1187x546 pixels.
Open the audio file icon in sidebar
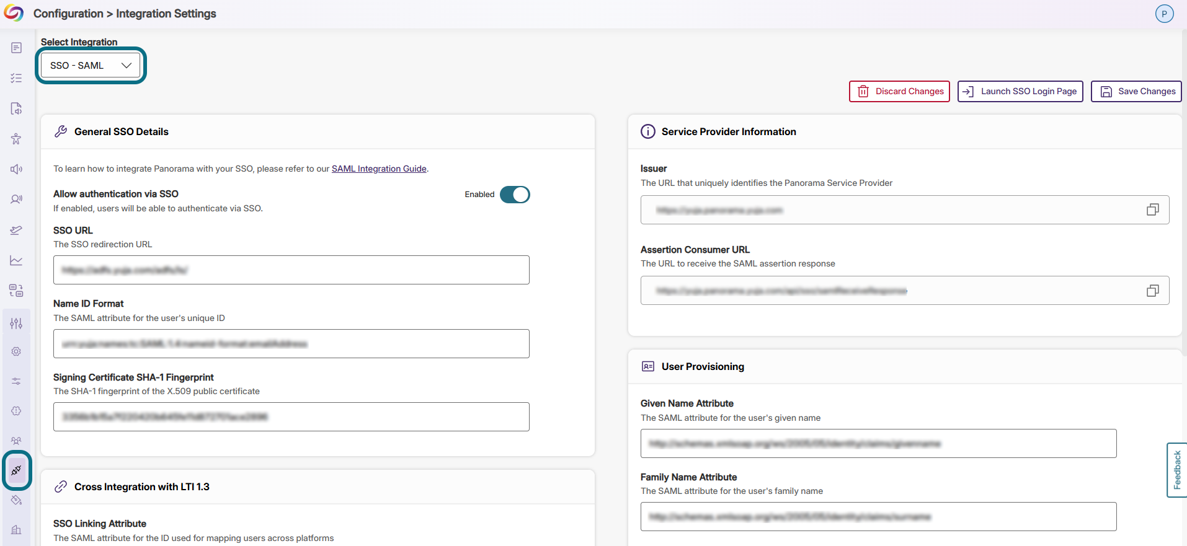[x=16, y=108]
